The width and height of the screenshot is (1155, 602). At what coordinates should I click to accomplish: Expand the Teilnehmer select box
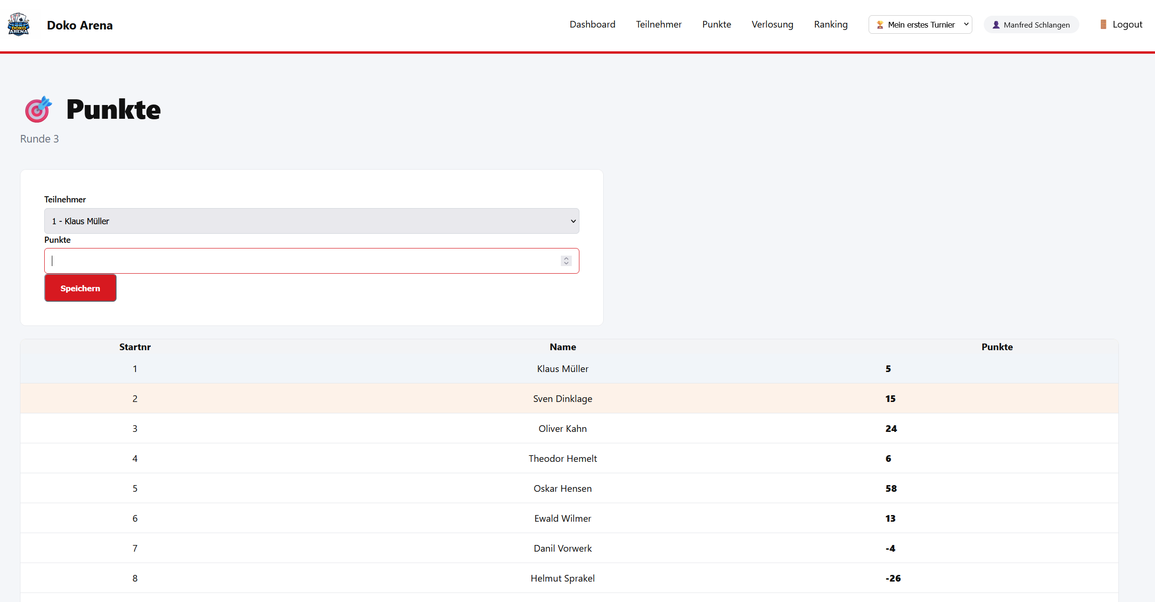pos(311,221)
